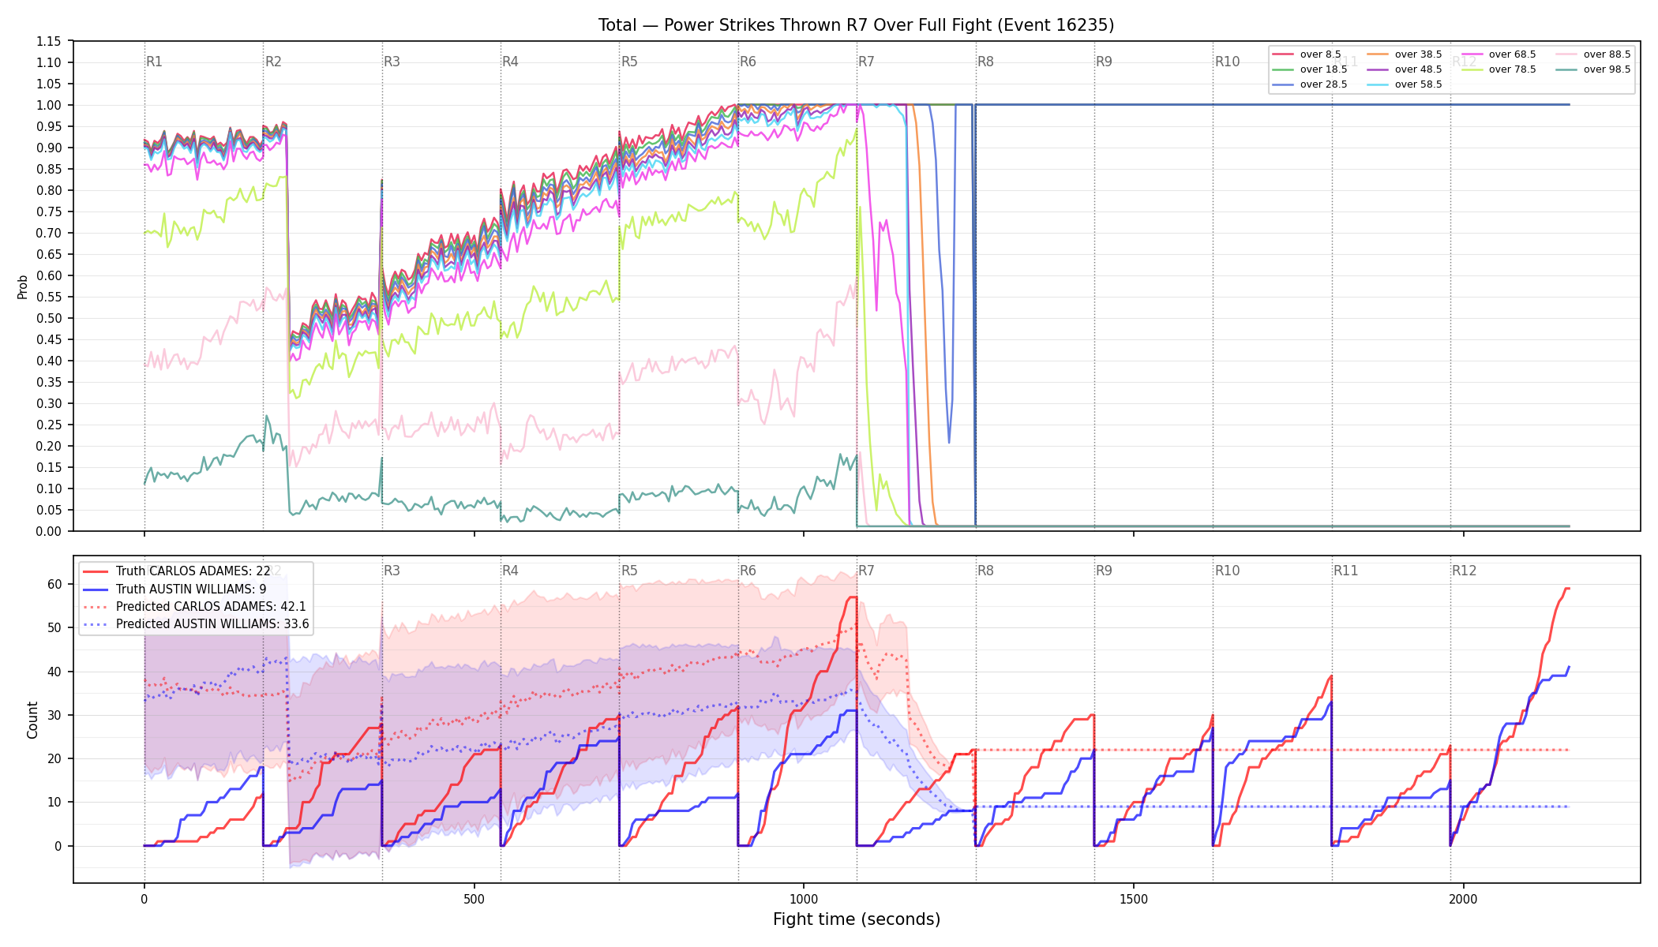This screenshot has height=947, width=1658.
Task: Select the R7 round label in bottom Count chart
Action: [x=866, y=571]
